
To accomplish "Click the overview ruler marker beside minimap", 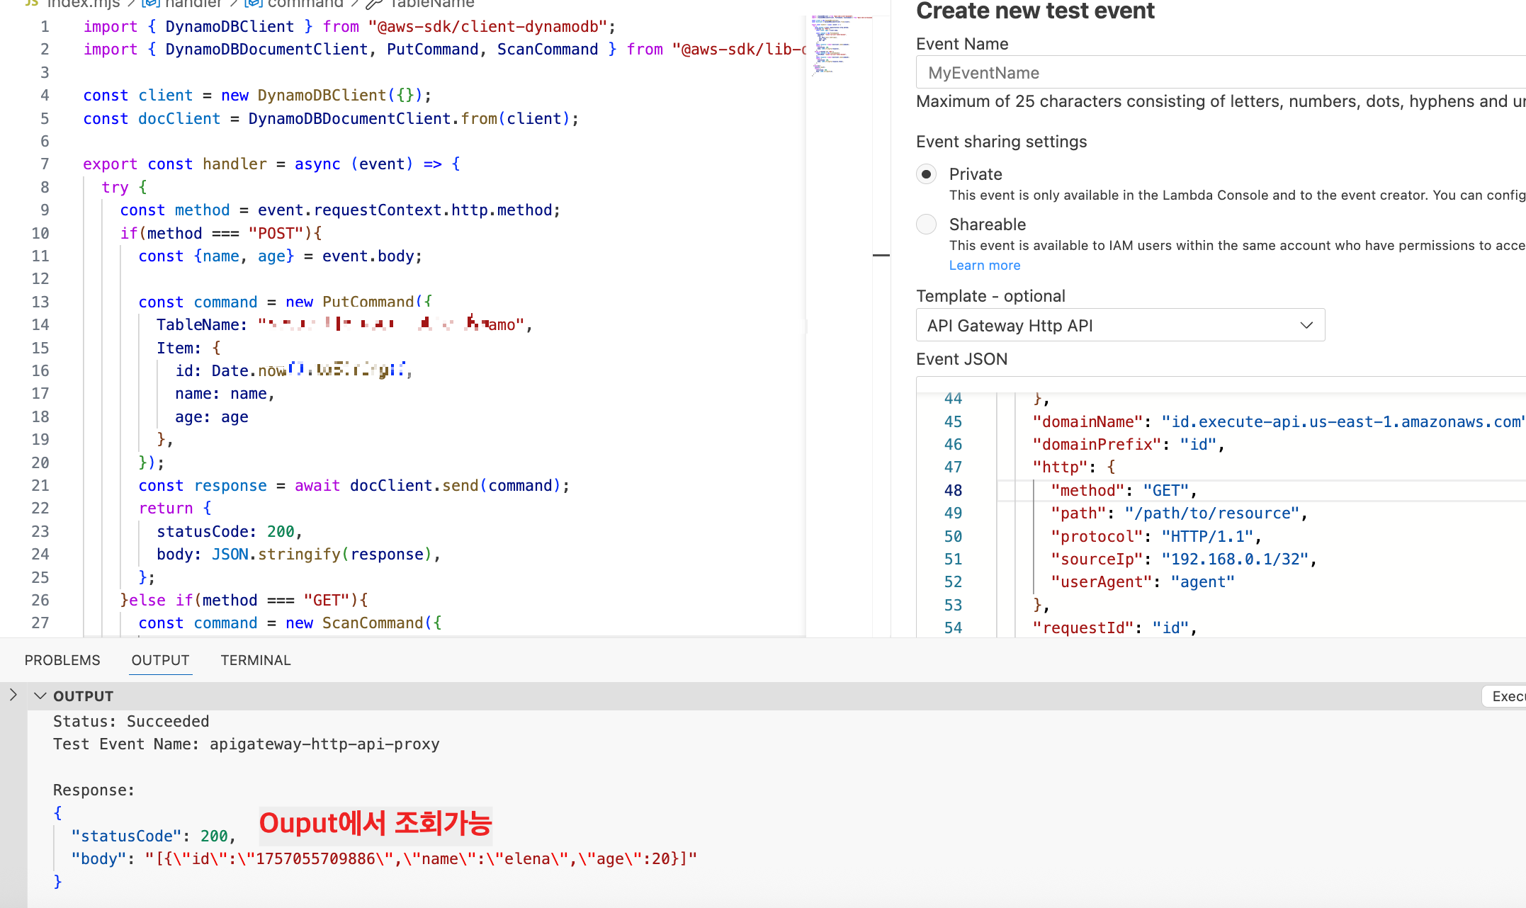I will coord(881,255).
